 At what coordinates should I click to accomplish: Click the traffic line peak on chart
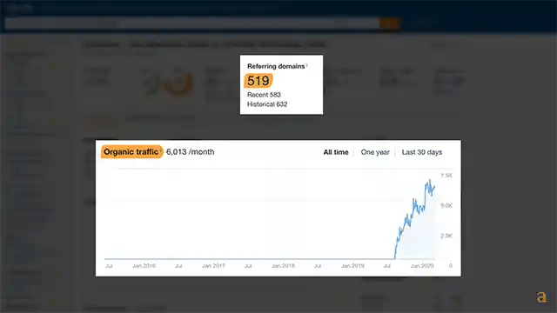430,181
